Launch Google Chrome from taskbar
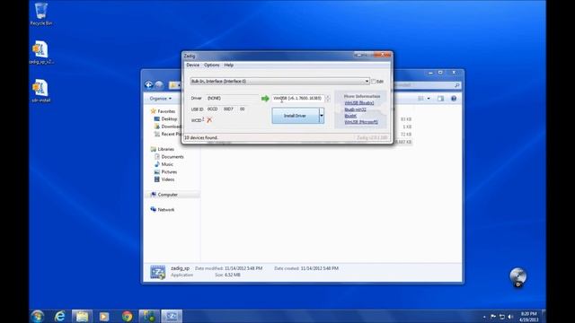575x323 pixels. pos(127,316)
